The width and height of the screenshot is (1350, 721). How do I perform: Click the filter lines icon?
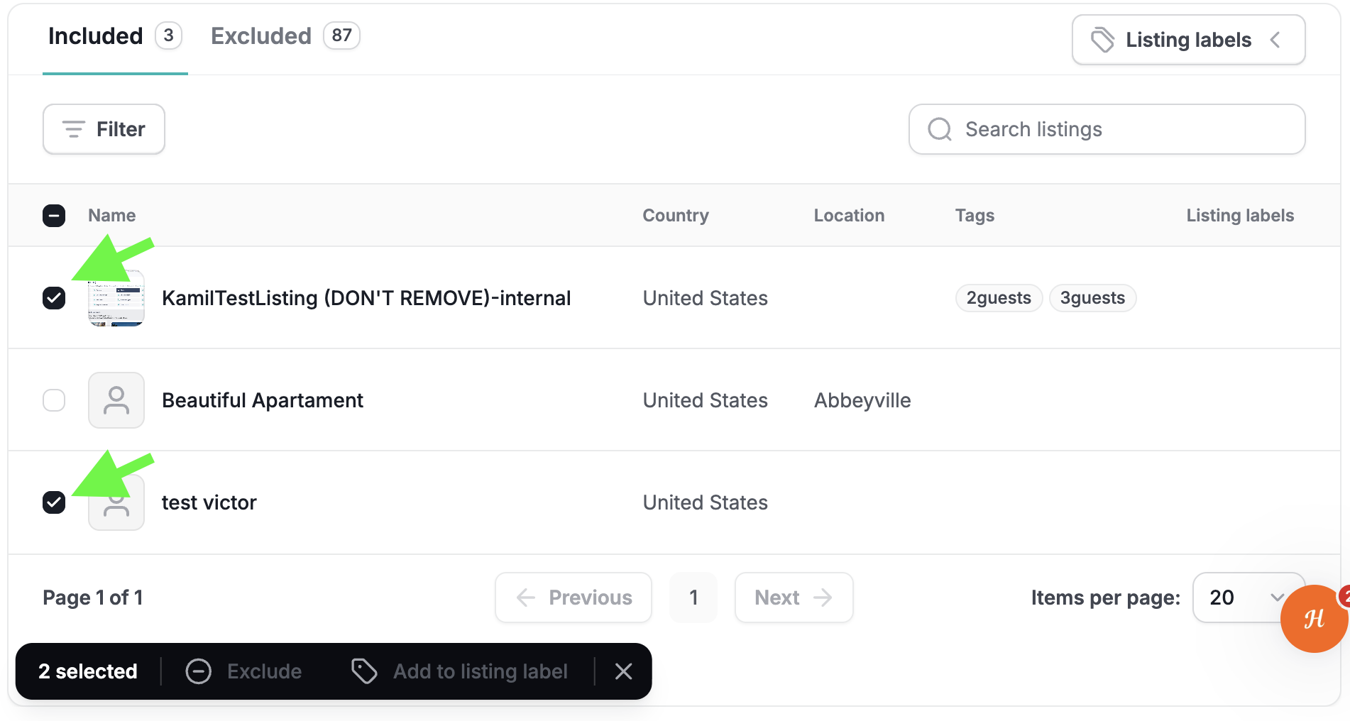(x=74, y=129)
